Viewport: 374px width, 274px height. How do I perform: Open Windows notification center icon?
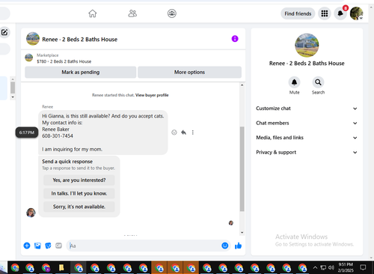(363, 267)
